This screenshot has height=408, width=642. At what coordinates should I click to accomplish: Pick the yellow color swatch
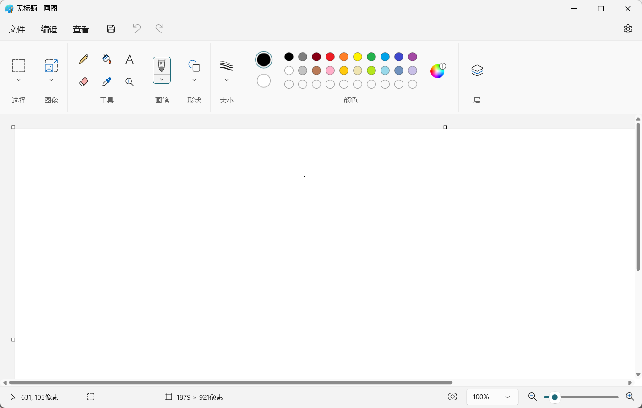[x=358, y=57]
